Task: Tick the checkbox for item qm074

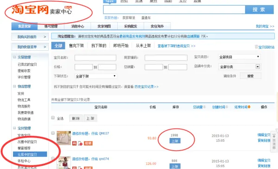Action: click(53, 158)
